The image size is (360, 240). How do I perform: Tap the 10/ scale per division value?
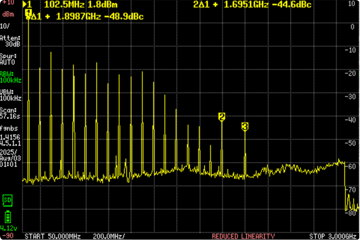pyautogui.click(x=6, y=26)
